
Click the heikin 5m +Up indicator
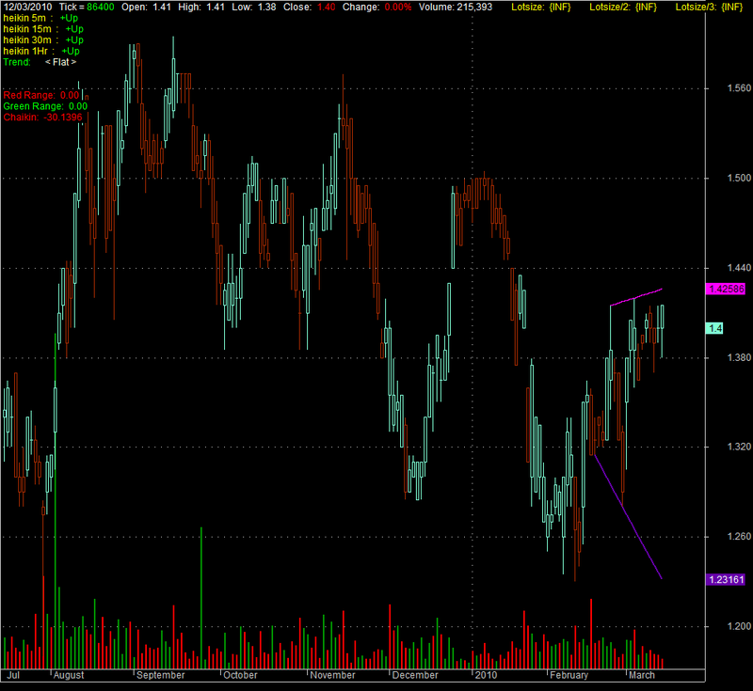click(40, 18)
